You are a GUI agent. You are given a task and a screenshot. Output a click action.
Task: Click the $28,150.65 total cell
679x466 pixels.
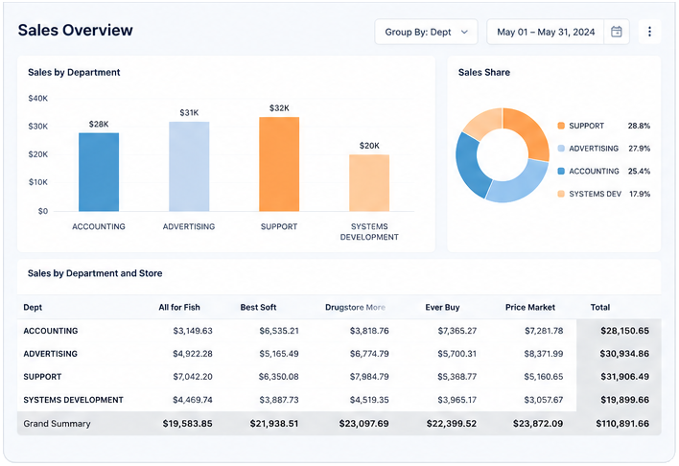click(x=625, y=331)
